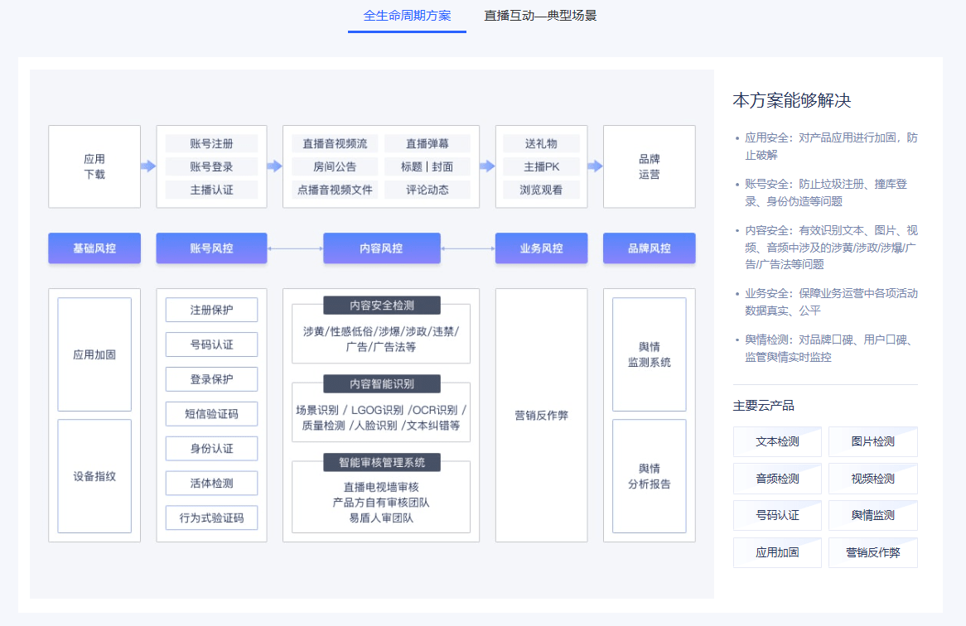This screenshot has width=966, height=626.
Task: Click the 直播音视频流 item
Action: (x=335, y=143)
